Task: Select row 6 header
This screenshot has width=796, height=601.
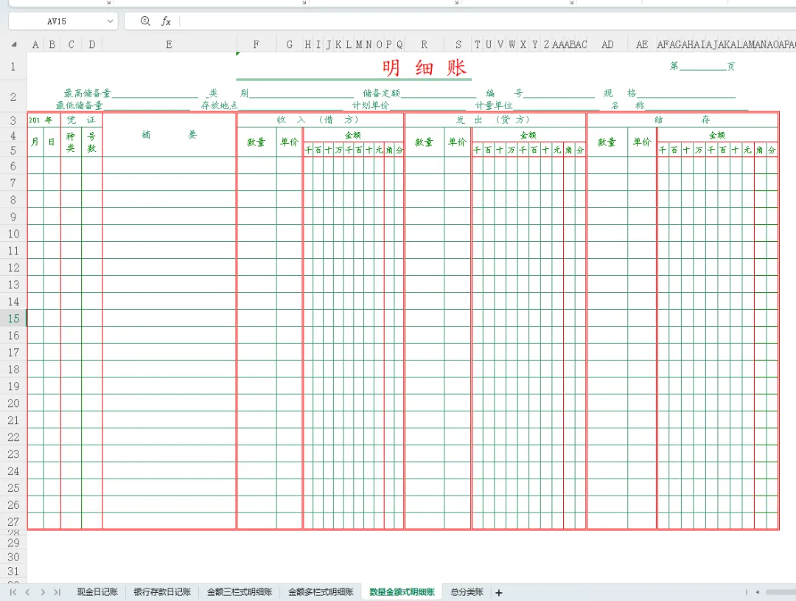Action: 13,166
